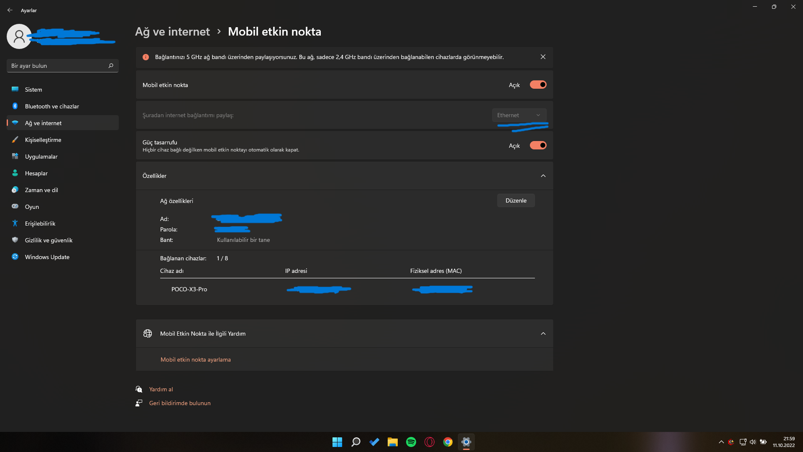Click the Düzenle button
The image size is (803, 452).
(x=516, y=200)
